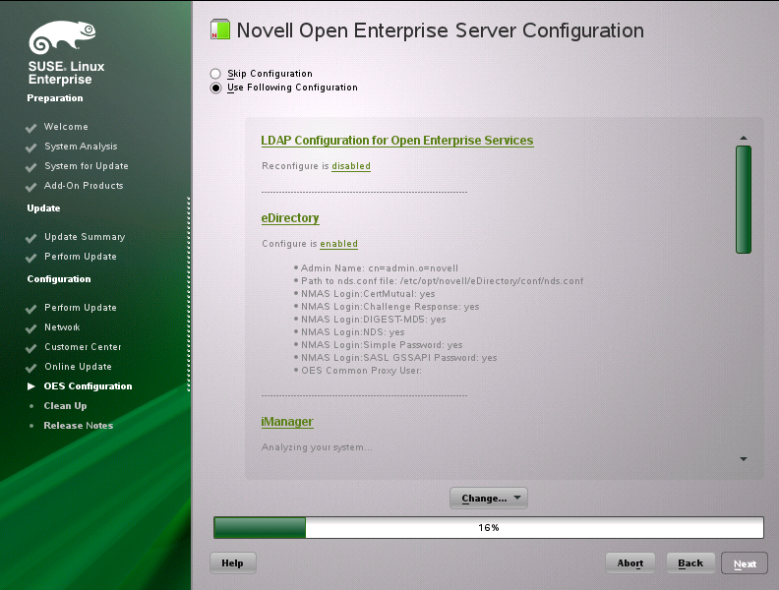Open LDAP Configuration for Open Enterprise Services

pos(397,141)
